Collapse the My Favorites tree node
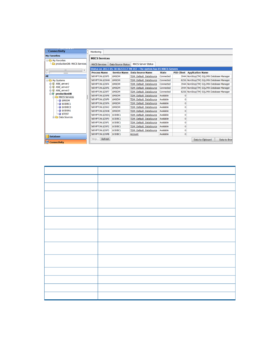259x345 pixels. 47,61
